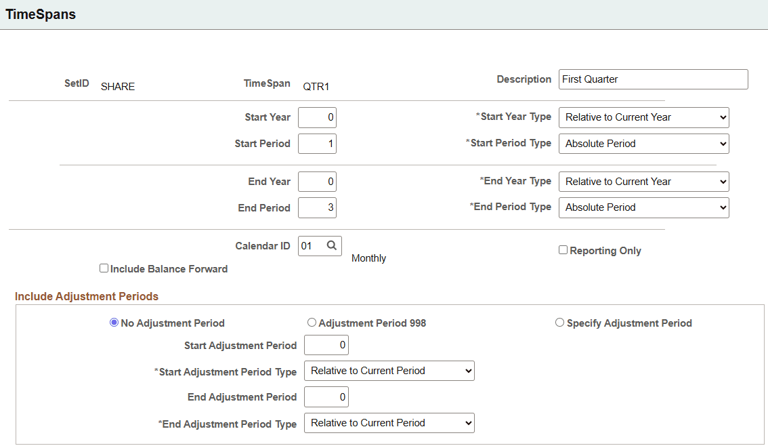
Task: Click the Include Adjustment Periods heading
Action: (x=87, y=297)
